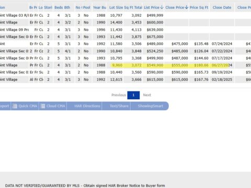
Task: Click the Pool column header
Action: click(x=87, y=7)
